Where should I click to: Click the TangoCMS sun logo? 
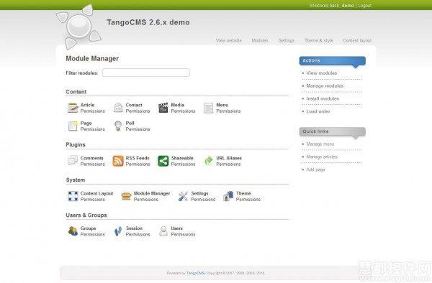(78, 27)
